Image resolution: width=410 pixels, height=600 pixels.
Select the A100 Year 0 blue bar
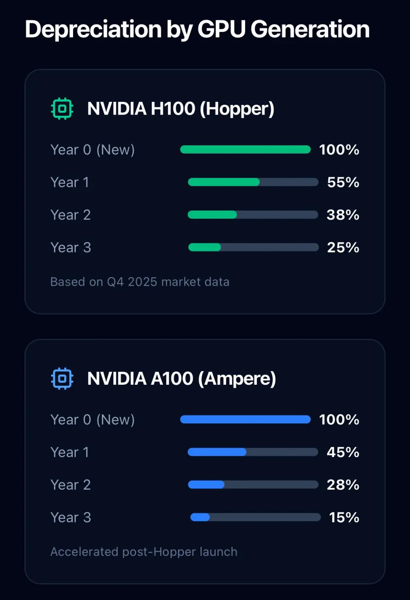tap(245, 420)
